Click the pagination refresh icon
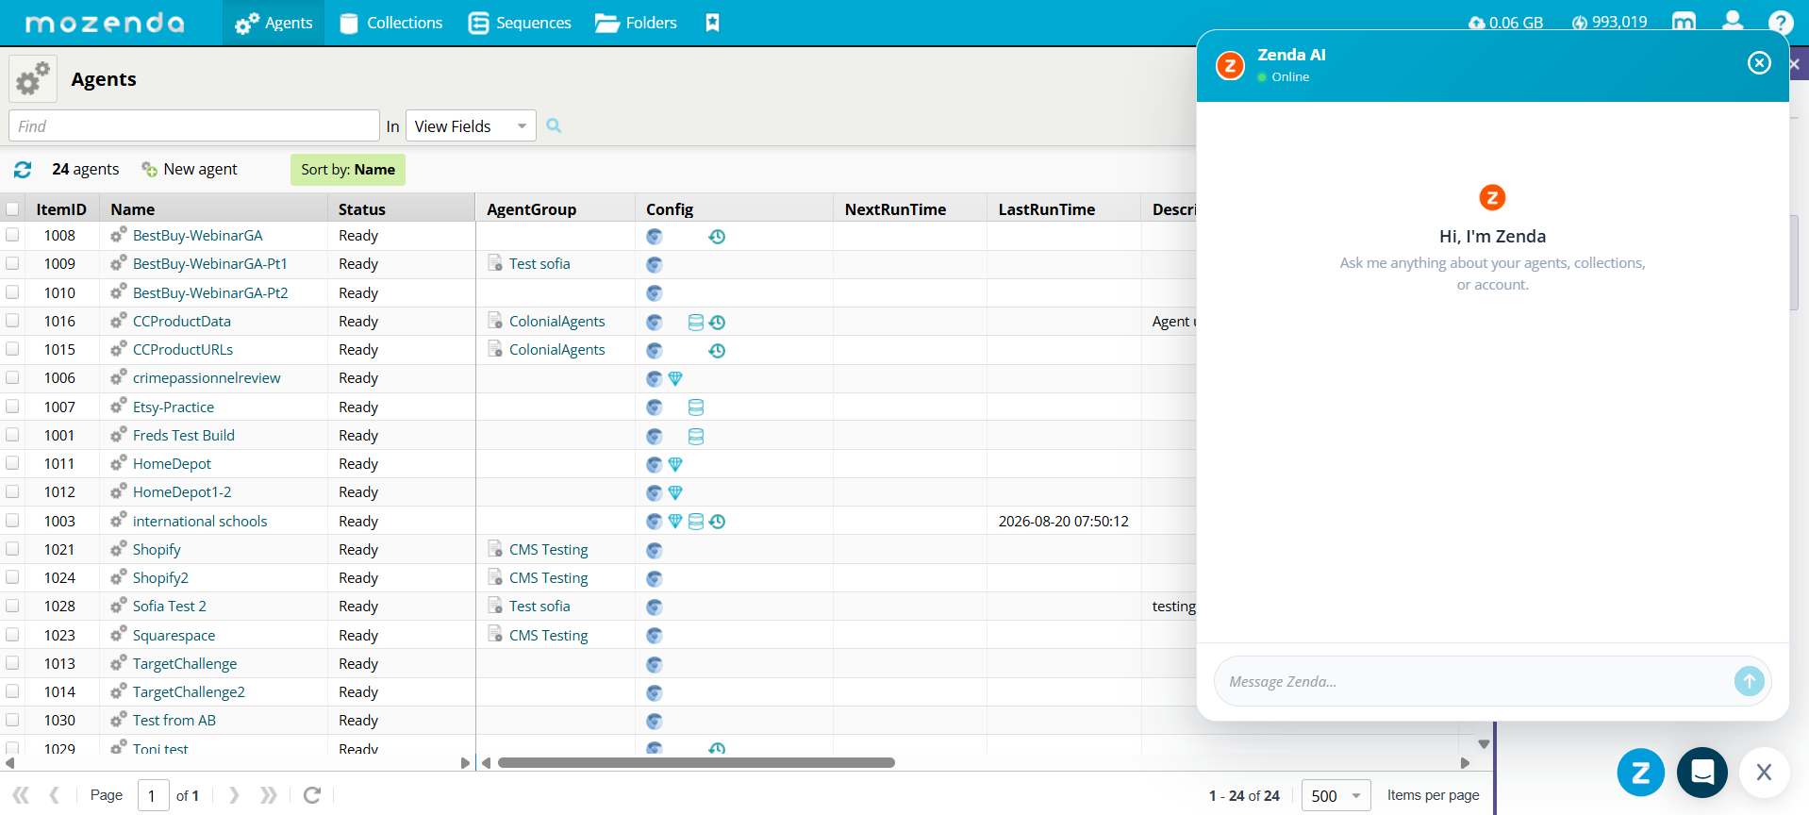This screenshot has width=1809, height=815. (x=312, y=795)
